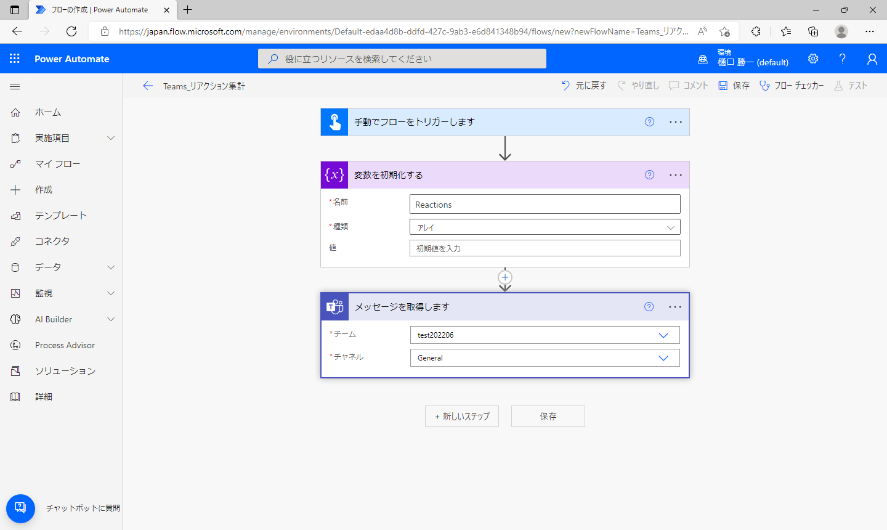
Task: Click the browser back button
Action: [x=17, y=31]
